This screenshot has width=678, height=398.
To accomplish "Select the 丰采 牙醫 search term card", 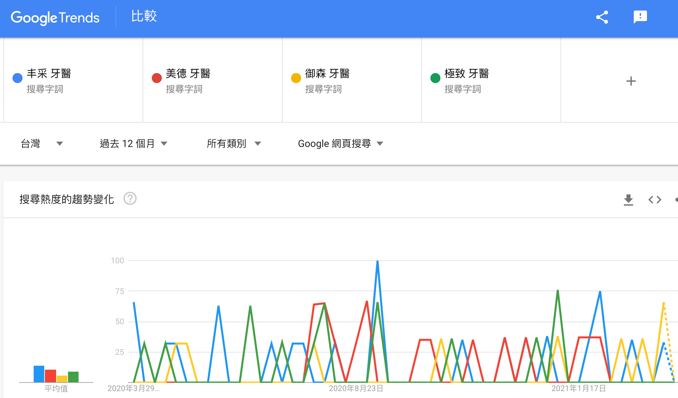I will 73,80.
